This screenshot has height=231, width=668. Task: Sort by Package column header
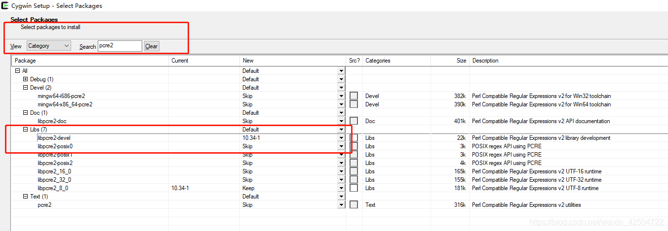[90, 61]
